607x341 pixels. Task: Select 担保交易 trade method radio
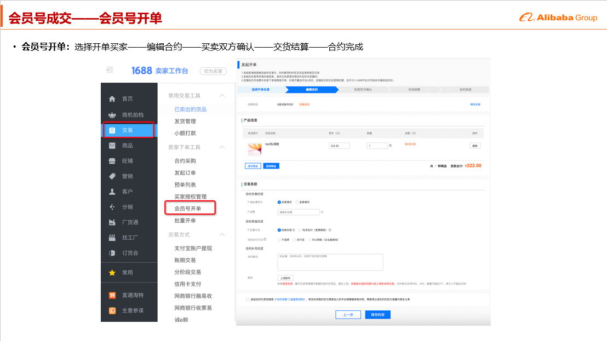click(279, 230)
